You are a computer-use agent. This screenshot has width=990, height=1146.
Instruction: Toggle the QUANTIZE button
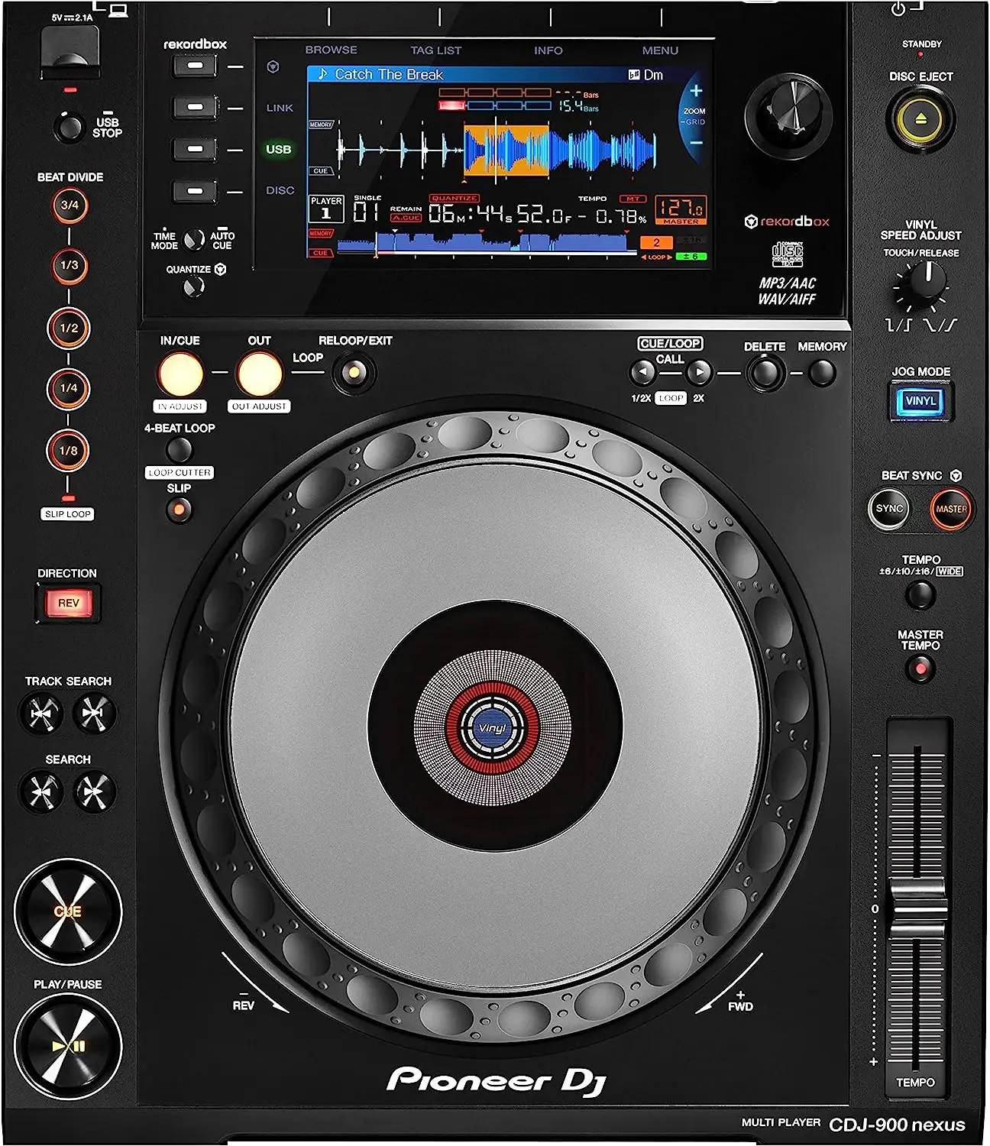pos(194,287)
